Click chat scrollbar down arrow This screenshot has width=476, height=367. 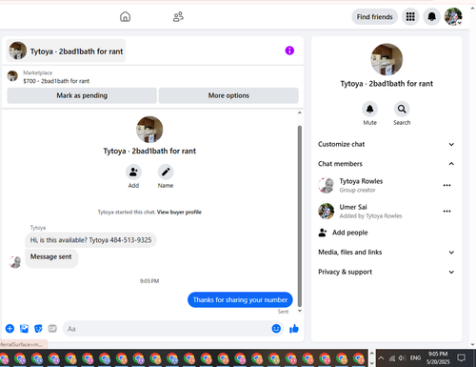click(300, 311)
